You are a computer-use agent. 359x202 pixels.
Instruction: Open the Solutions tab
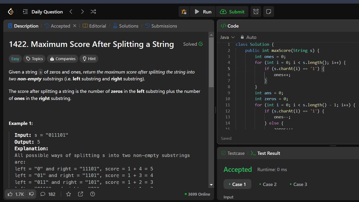(126, 26)
